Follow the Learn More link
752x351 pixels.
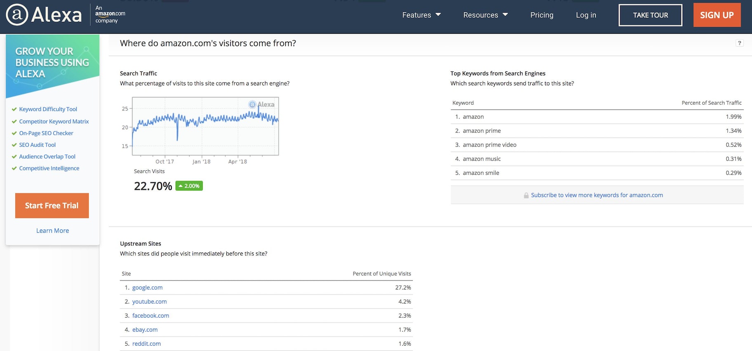click(x=52, y=231)
